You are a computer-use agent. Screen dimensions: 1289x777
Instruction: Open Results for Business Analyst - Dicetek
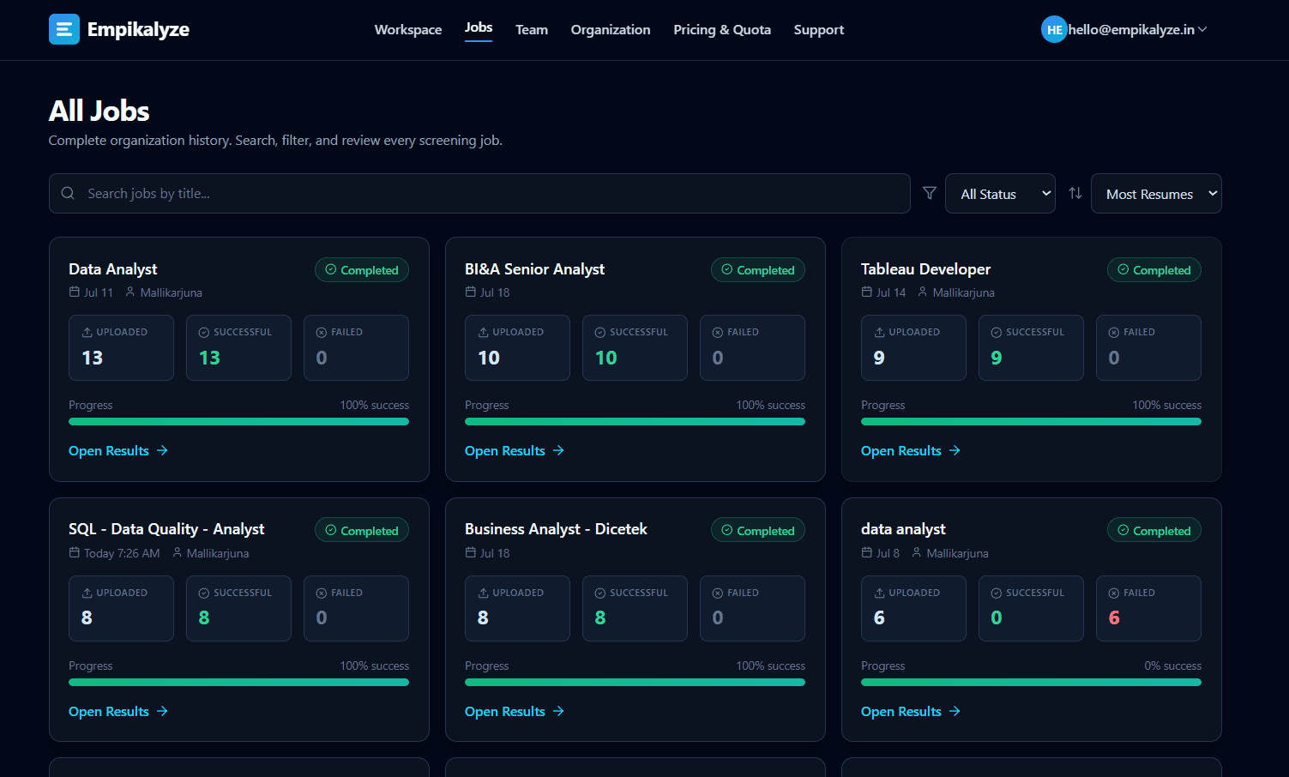coord(515,712)
